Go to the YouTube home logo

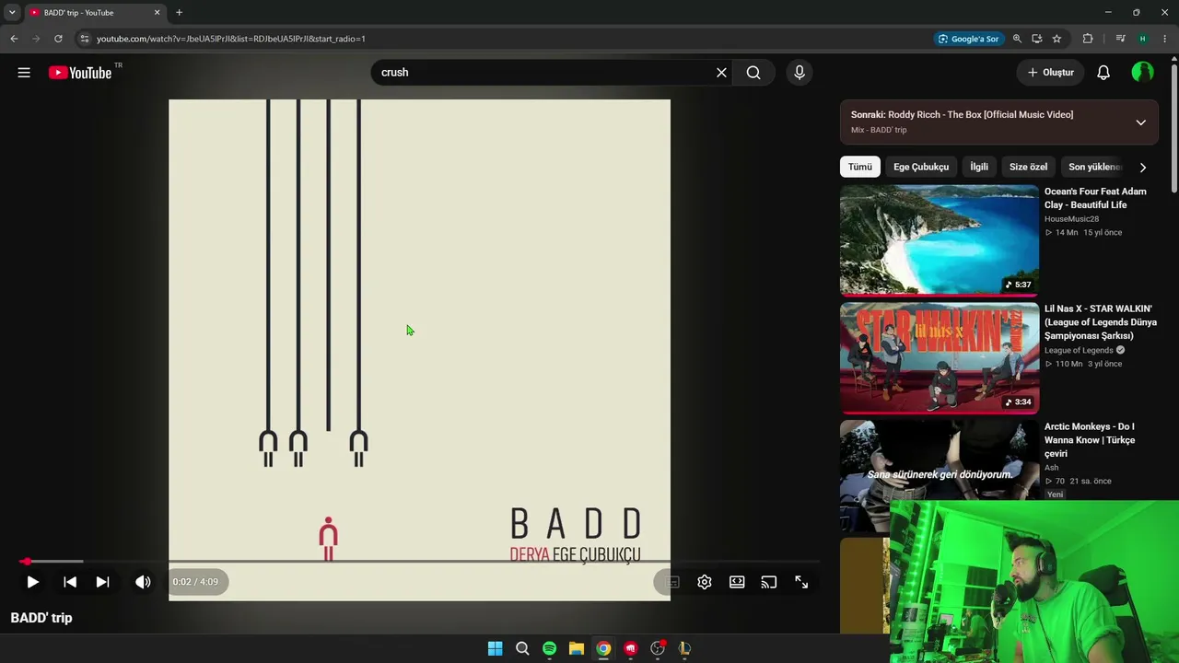click(x=80, y=73)
